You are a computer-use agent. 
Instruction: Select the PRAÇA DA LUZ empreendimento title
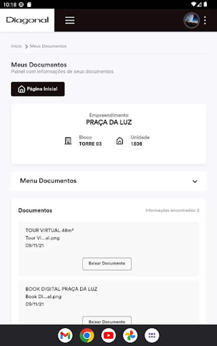(109, 122)
